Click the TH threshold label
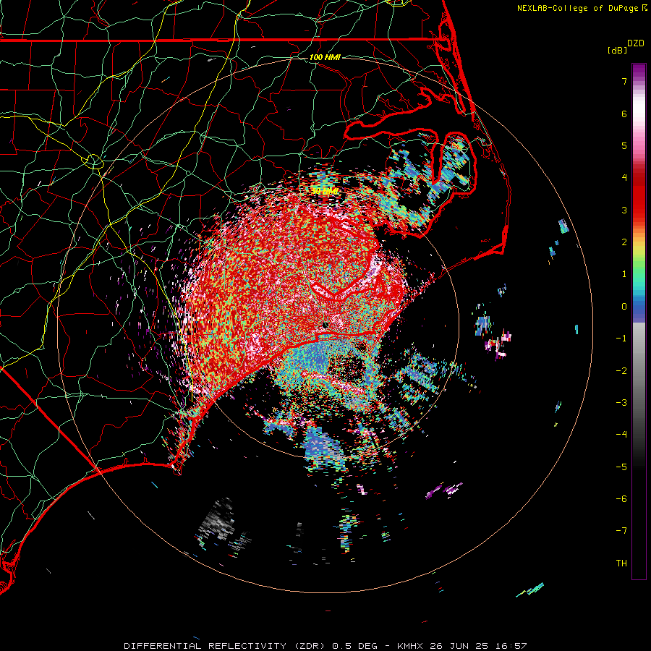This screenshot has height=651, width=651. pyautogui.click(x=621, y=563)
